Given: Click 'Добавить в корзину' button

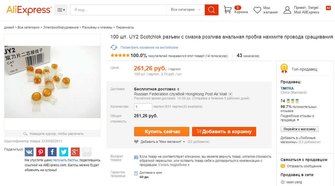Looking at the screenshot, I should (224, 132).
